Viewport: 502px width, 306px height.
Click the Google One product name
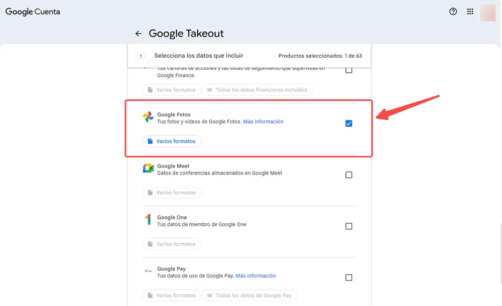click(172, 217)
